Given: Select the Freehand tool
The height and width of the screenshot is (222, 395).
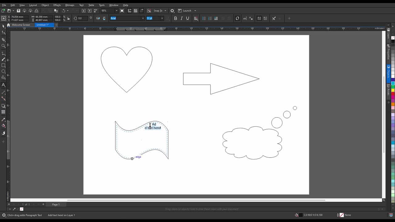Looking at the screenshot, I should click(x=3, y=53).
